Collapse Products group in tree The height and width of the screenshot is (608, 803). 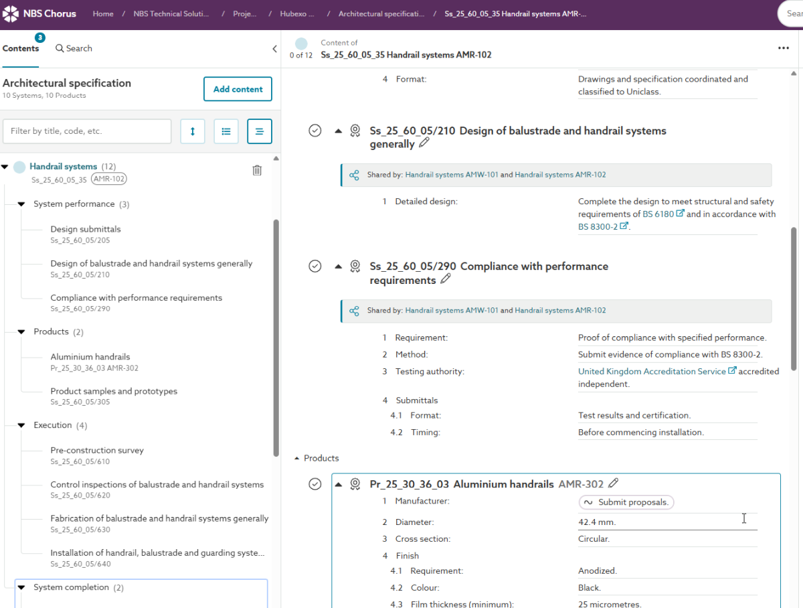(21, 332)
